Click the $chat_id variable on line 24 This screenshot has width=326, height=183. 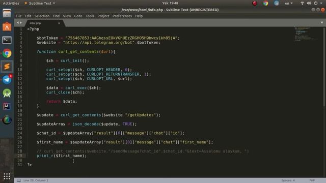click(x=46, y=133)
